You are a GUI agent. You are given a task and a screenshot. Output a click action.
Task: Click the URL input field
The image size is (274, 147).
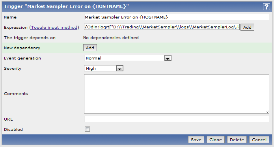tap(177, 119)
